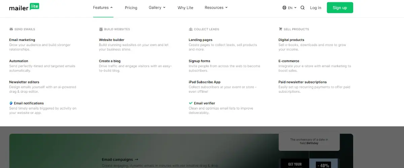Click the Email notifications blue icon
The image size is (404, 168).
[x=11, y=103]
